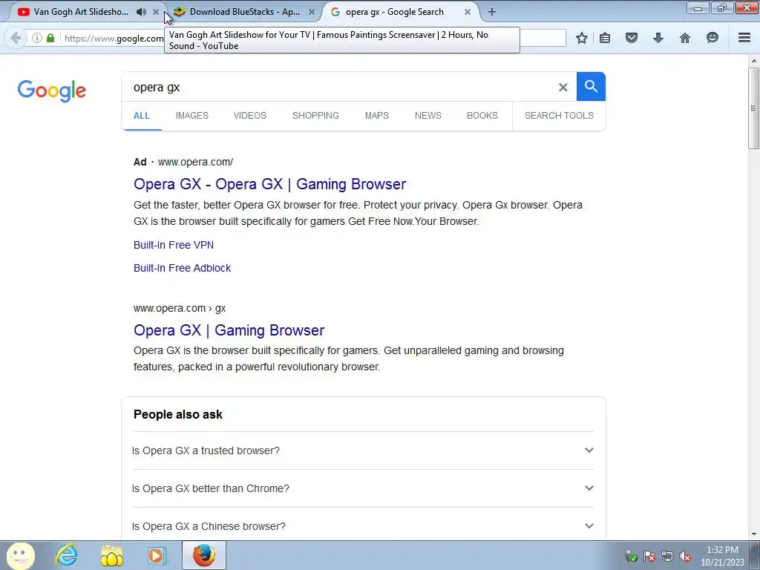The height and width of the screenshot is (570, 760).
Task: Click the Google logo
Action: click(51, 91)
